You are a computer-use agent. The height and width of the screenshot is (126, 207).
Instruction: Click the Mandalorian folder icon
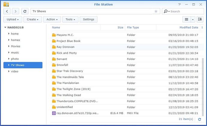[x=54, y=83]
